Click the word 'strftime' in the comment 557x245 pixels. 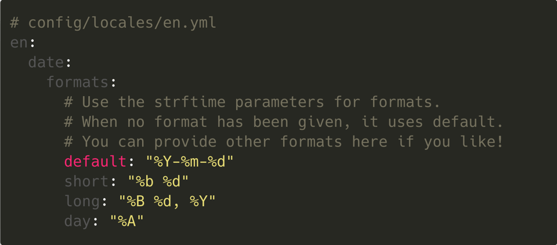click(190, 102)
